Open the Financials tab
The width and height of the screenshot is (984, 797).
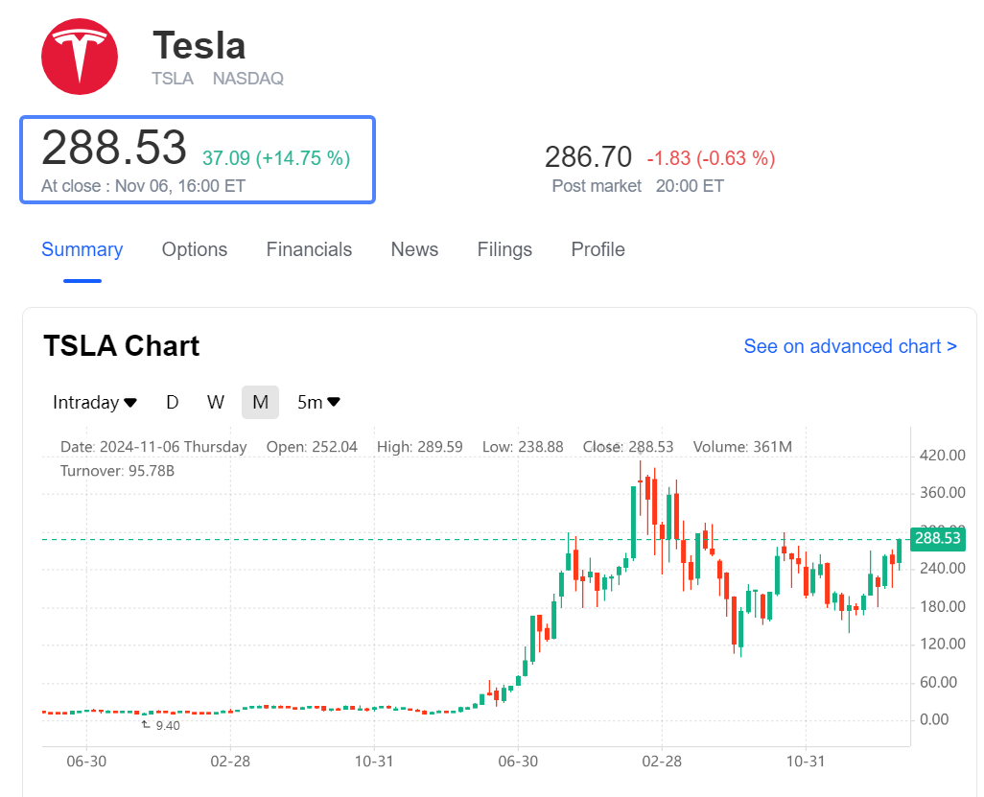click(309, 249)
